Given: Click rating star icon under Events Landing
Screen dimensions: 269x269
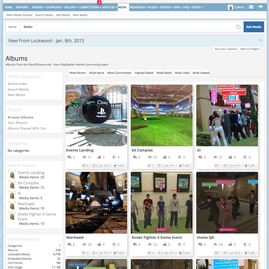Looking at the screenshot, I should [114, 157].
